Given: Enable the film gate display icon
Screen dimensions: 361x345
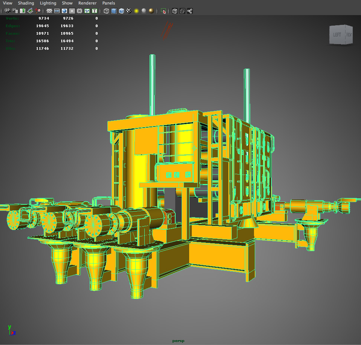Looking at the screenshot, I should pyautogui.click(x=57, y=11).
